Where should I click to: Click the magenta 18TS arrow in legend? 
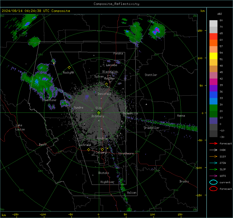tap(213, 176)
